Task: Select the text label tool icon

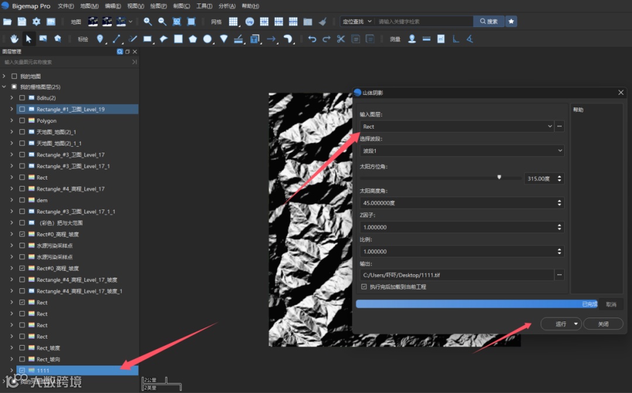Action: click(x=255, y=39)
